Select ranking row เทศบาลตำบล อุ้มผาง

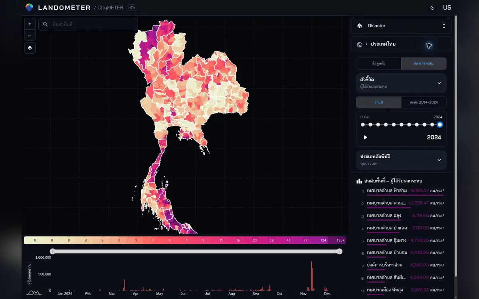click(x=403, y=242)
